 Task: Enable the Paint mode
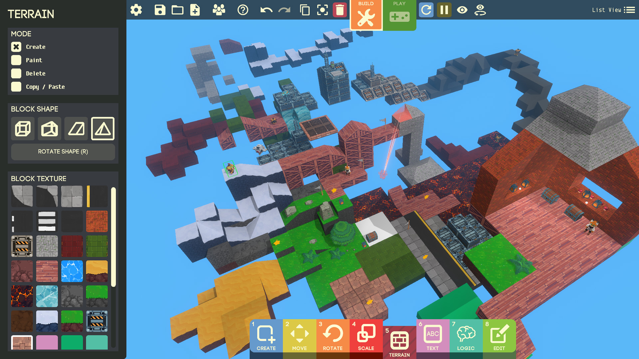tap(16, 60)
